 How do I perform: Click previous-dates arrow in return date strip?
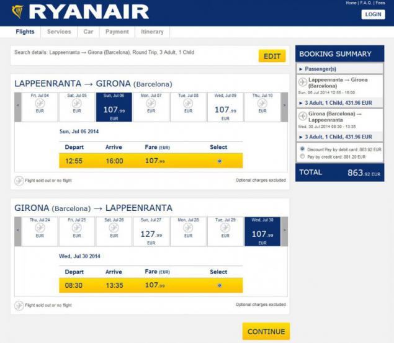pyautogui.click(x=18, y=231)
